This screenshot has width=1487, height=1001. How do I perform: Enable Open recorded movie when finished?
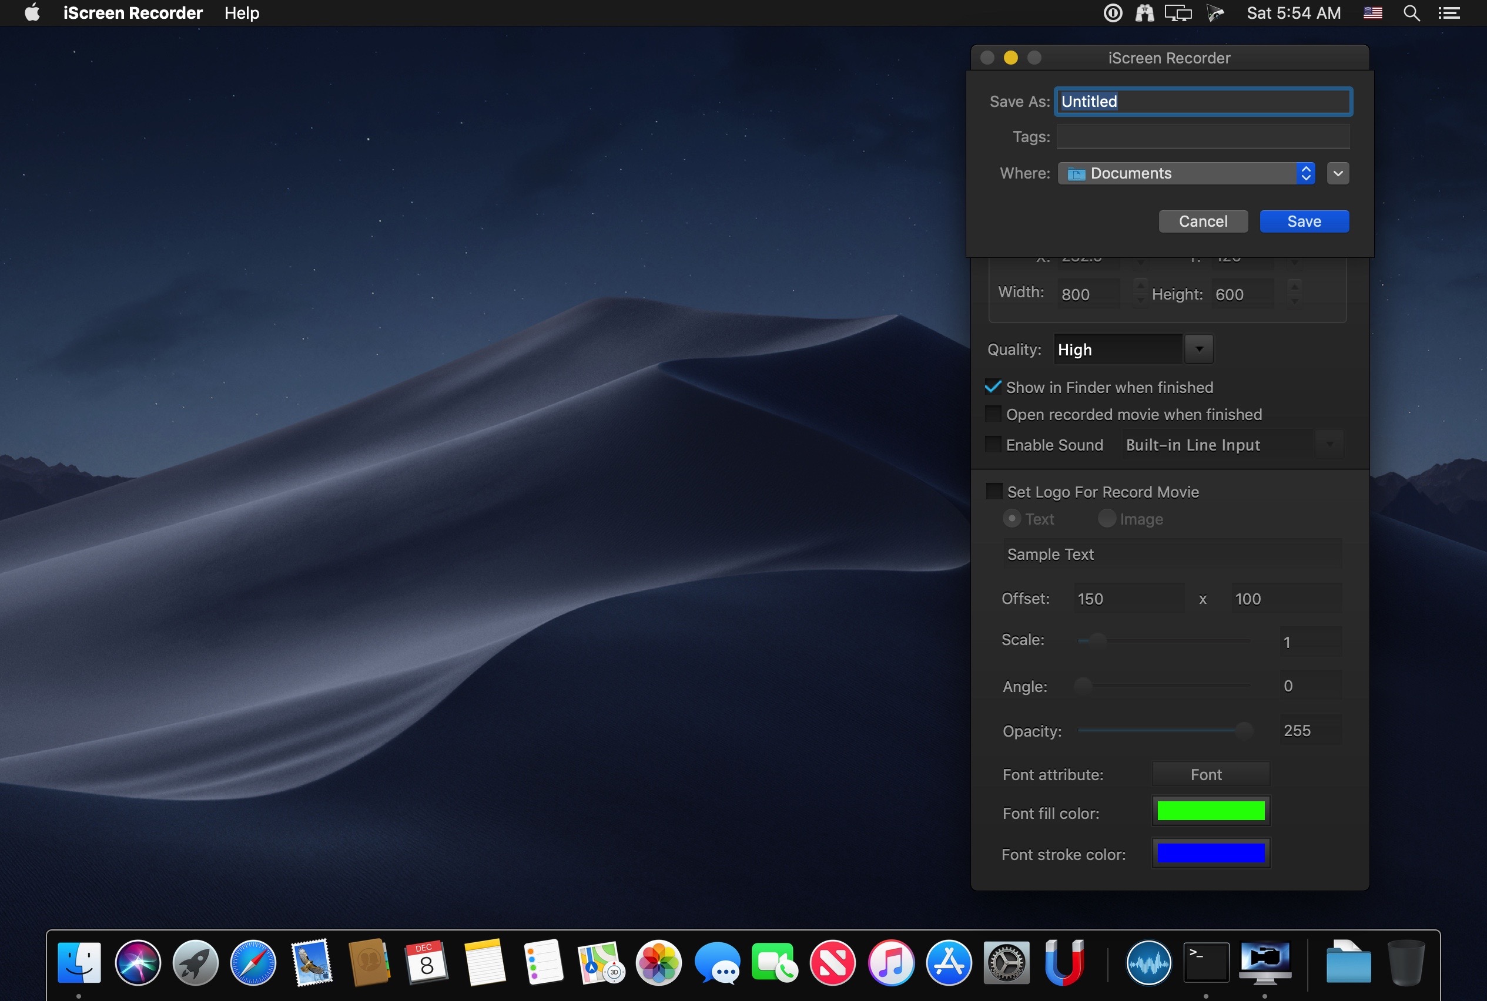[993, 414]
